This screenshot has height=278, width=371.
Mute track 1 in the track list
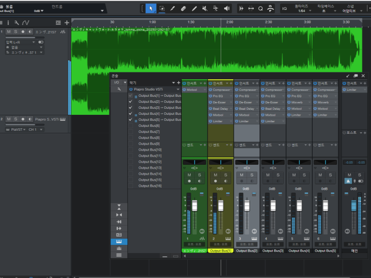pos(8,32)
